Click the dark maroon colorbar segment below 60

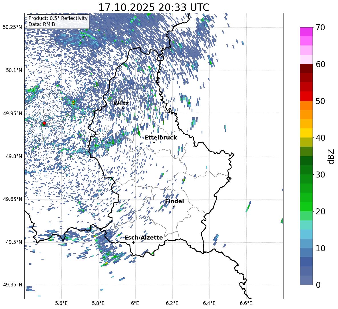pyautogui.click(x=306, y=69)
